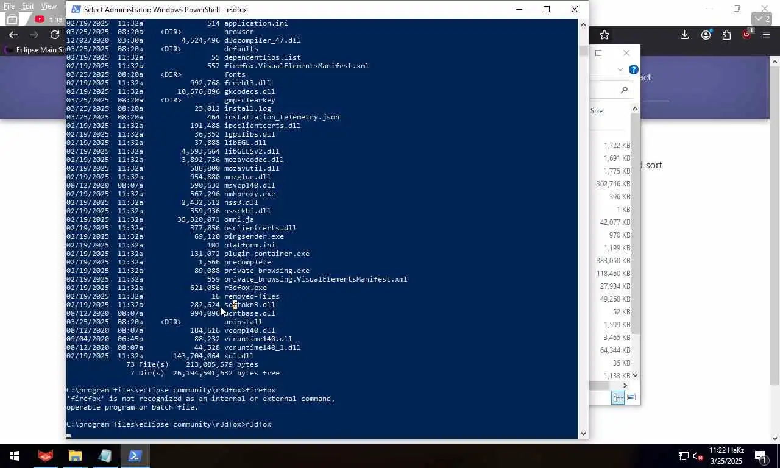Click the Explorer help question mark icon
The image size is (780, 468).
click(634, 69)
